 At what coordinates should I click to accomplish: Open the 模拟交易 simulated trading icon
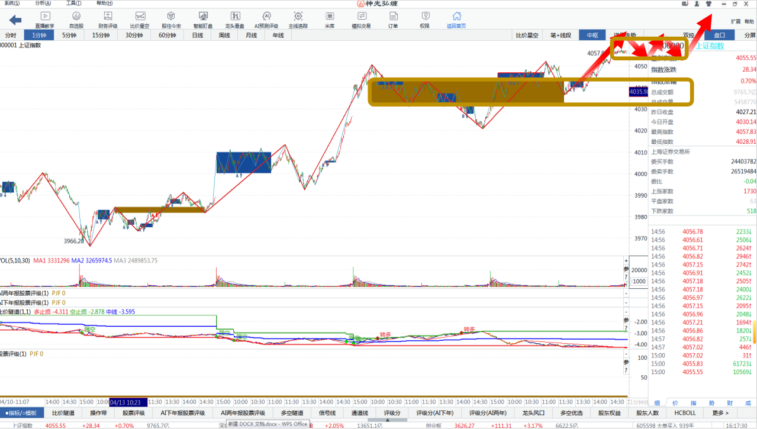(x=362, y=20)
